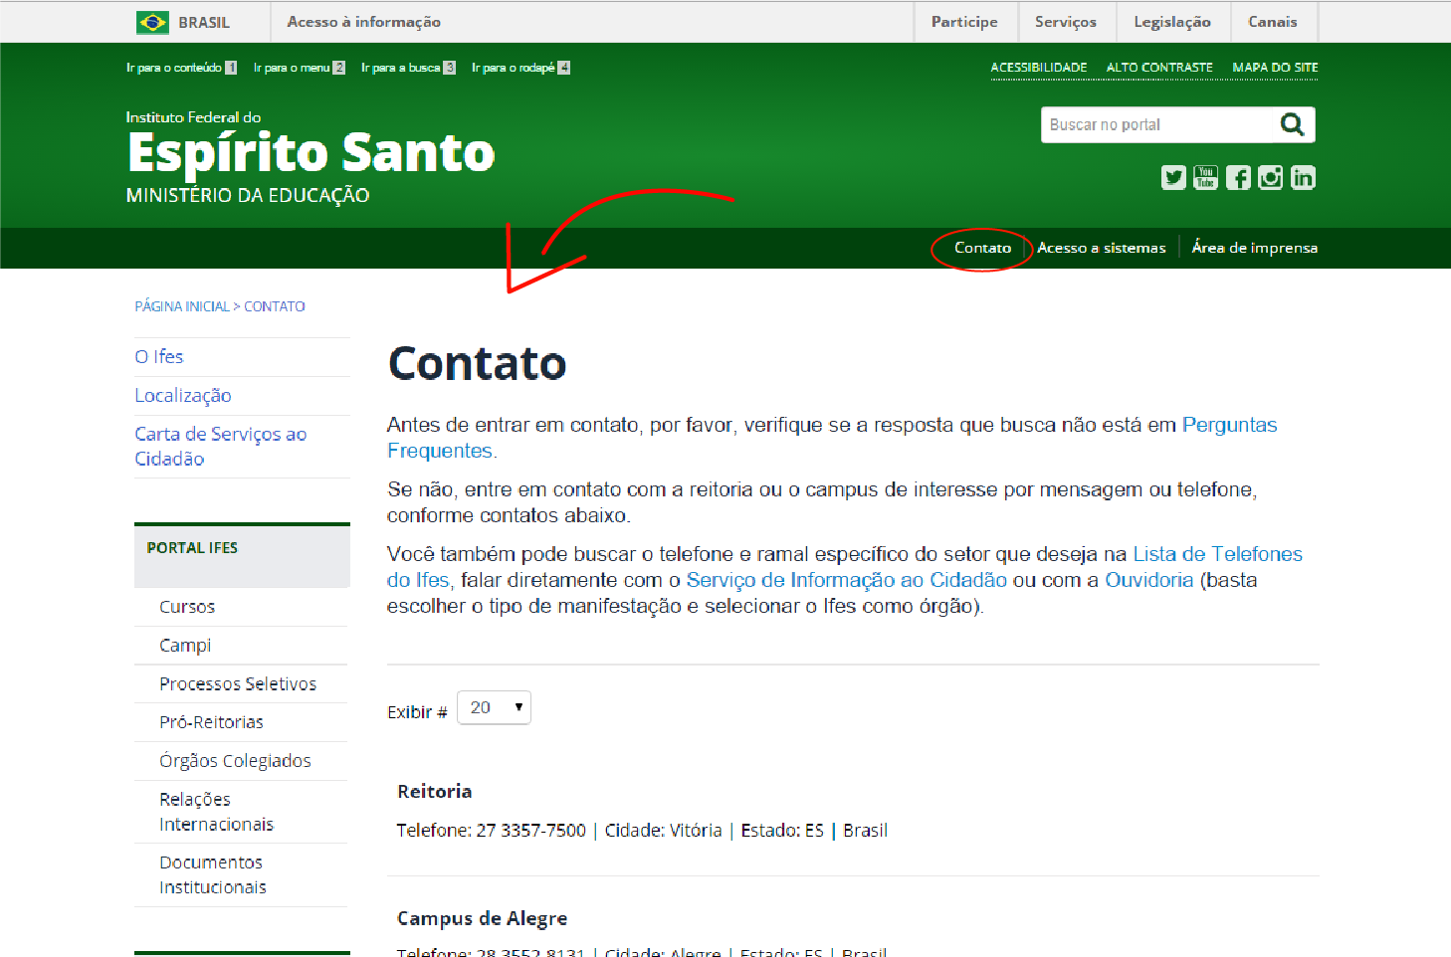The height and width of the screenshot is (957, 1451).
Task: Expand the Serviços menu
Action: pyautogui.click(x=1067, y=21)
